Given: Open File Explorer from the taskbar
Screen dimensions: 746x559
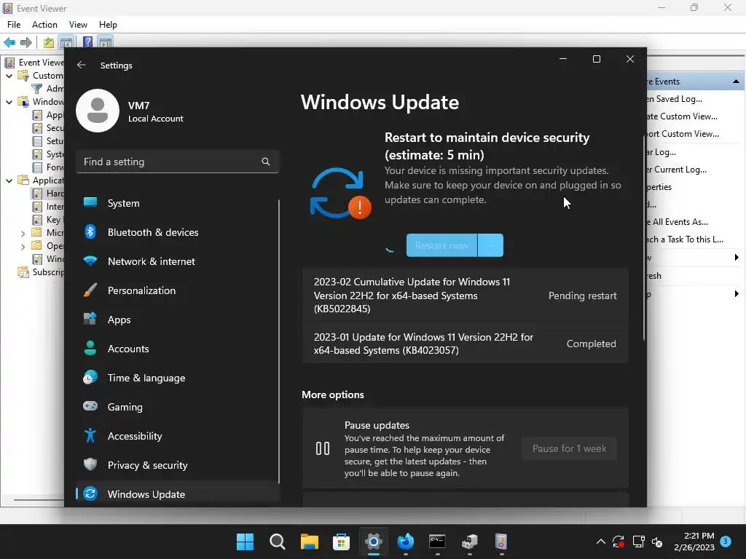Looking at the screenshot, I should (x=309, y=542).
